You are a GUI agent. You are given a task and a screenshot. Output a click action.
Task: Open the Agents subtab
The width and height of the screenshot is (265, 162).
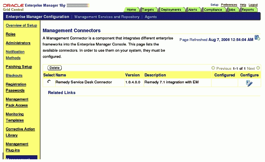click(x=151, y=17)
